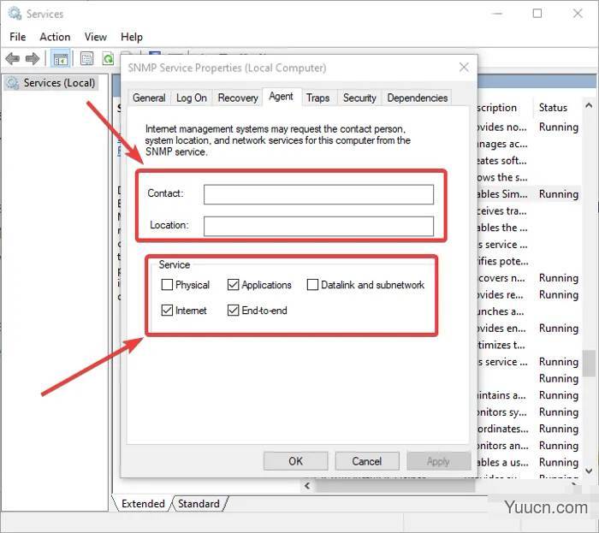Click the Apply button

tap(438, 461)
